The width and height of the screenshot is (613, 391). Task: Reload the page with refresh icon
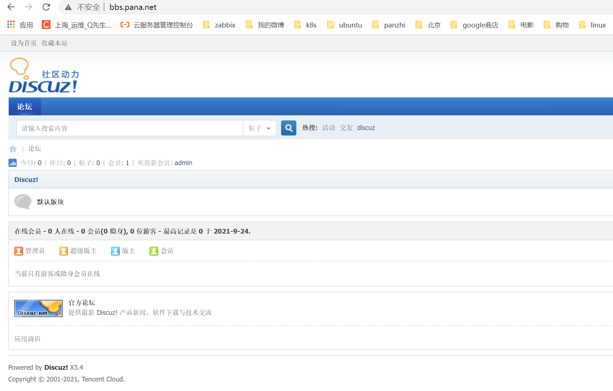pos(46,7)
